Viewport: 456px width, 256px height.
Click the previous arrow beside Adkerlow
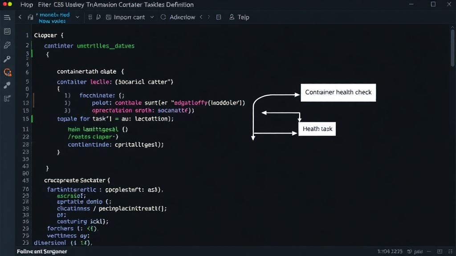pos(201,17)
